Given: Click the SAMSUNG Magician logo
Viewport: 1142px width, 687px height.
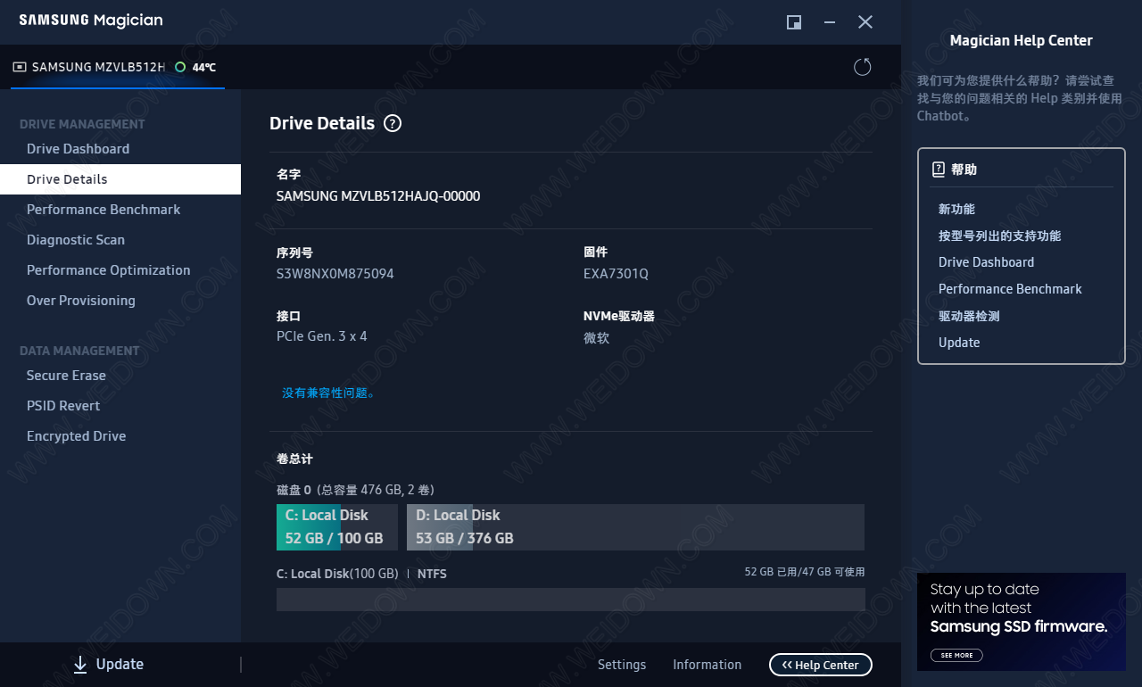Looking at the screenshot, I should point(91,21).
